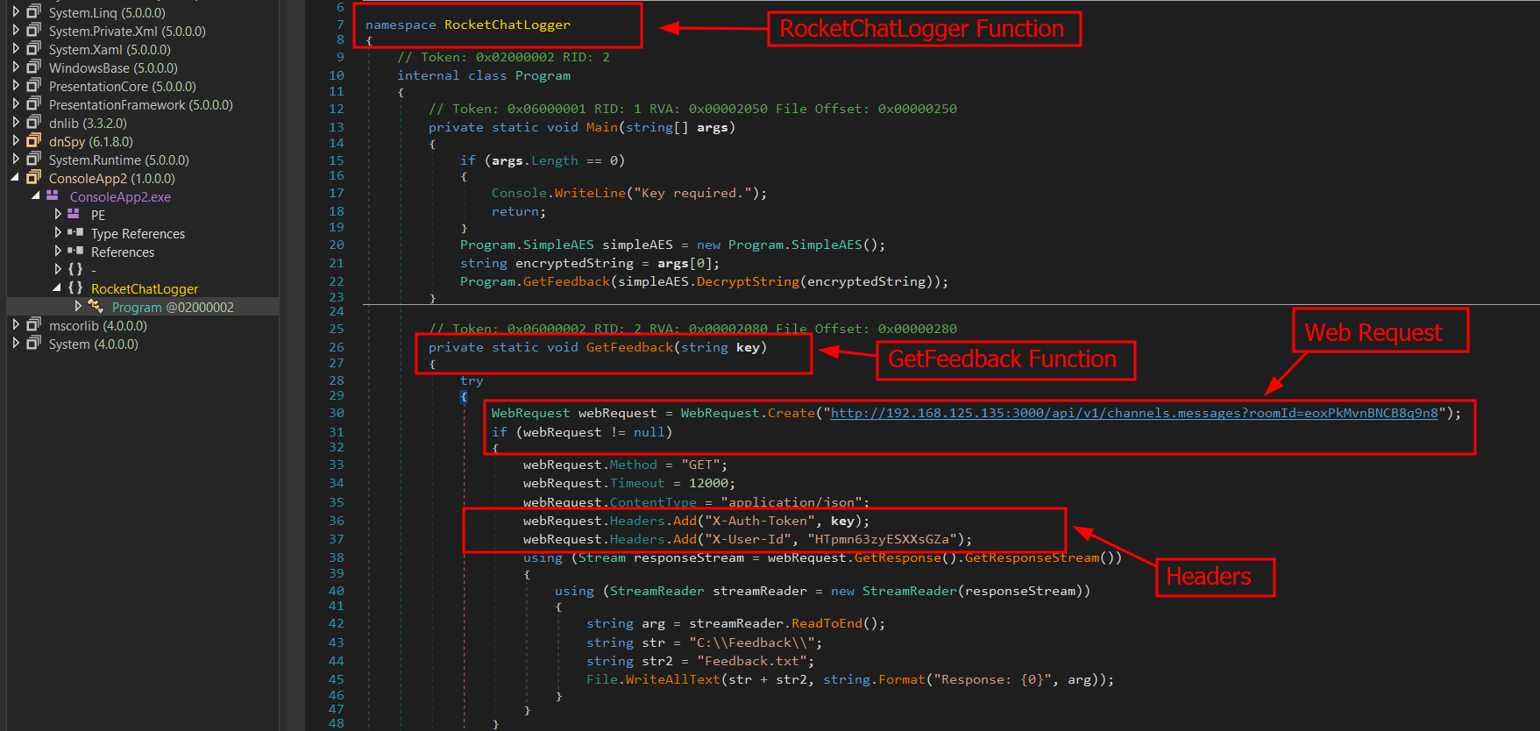Expand the Type References node
Image resolution: width=1540 pixels, height=731 pixels.
point(58,233)
